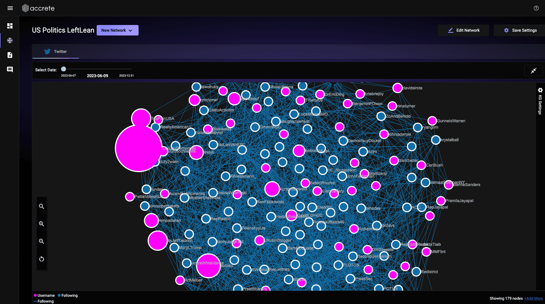The image size is (545, 304).
Task: Click the 2023-12-31 end date label
Action: [x=126, y=76]
